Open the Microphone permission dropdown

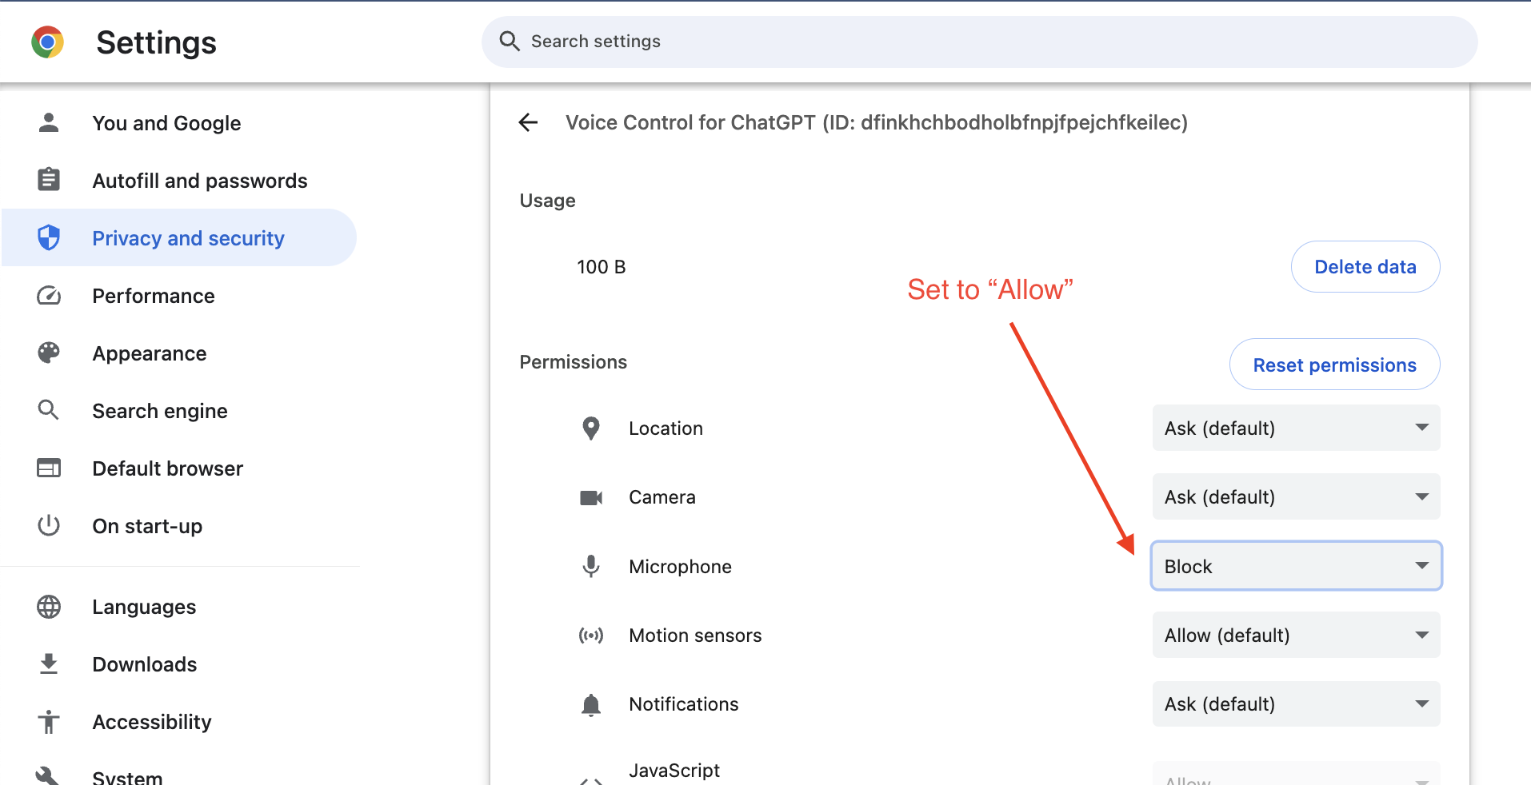click(1296, 566)
